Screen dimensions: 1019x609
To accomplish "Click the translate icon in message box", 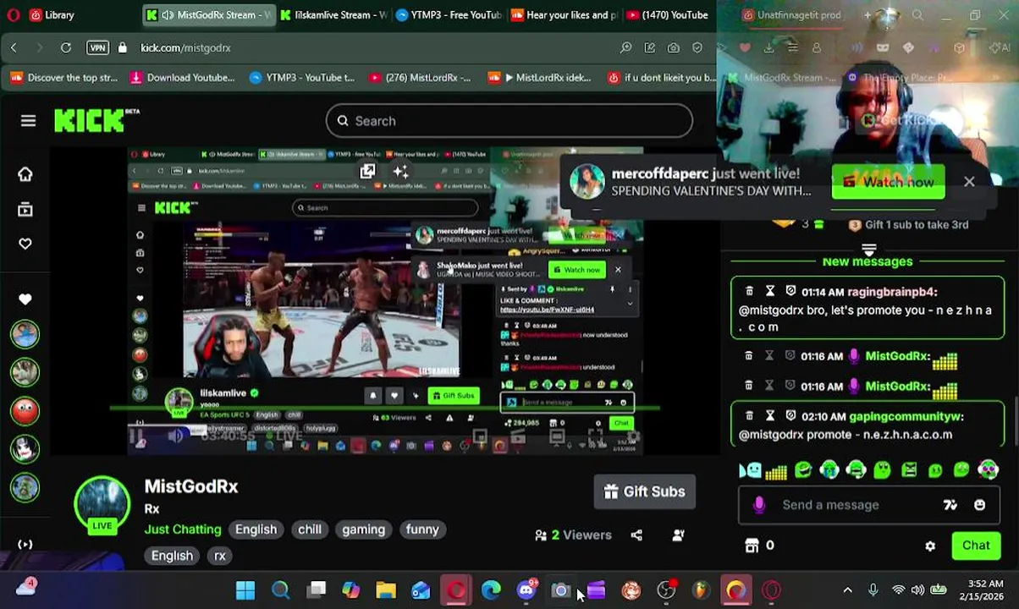I will 950,505.
